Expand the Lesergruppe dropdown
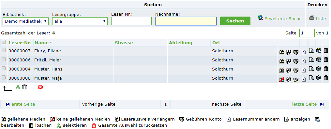This screenshot has height=129, width=331. pyautogui.click(x=80, y=21)
